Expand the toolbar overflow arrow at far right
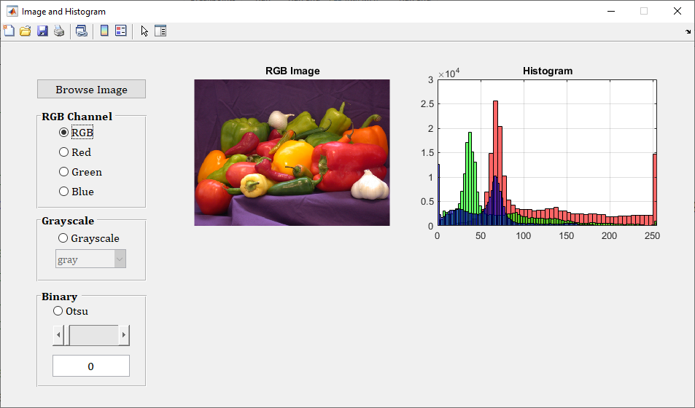Image resolution: width=695 pixels, height=408 pixels. 688,32
